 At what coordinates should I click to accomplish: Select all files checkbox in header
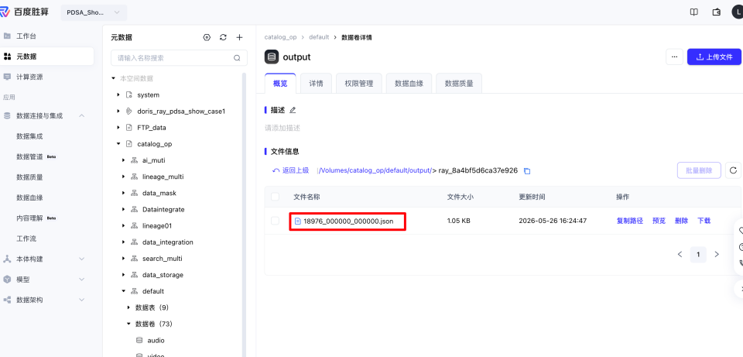coord(276,197)
